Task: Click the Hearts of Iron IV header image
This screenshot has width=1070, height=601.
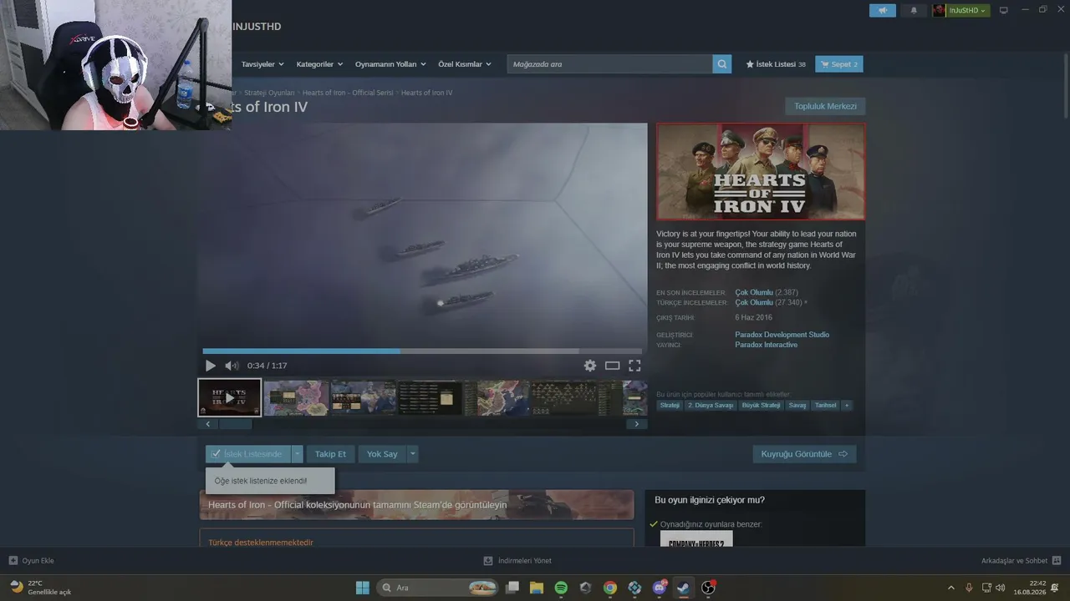Action: pyautogui.click(x=761, y=172)
